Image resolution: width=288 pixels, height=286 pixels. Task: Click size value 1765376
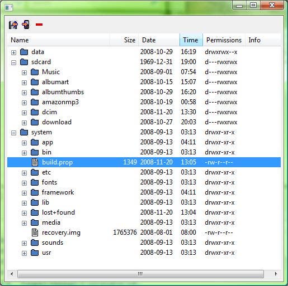pyautogui.click(x=125, y=232)
